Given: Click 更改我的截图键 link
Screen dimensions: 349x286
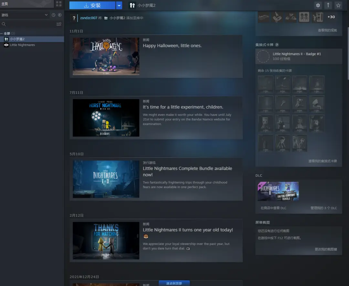Looking at the screenshot, I should [326, 249].
